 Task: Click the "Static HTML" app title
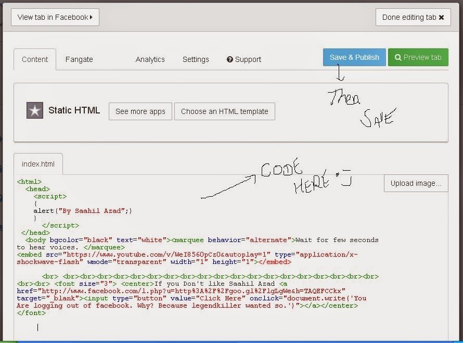click(x=74, y=110)
